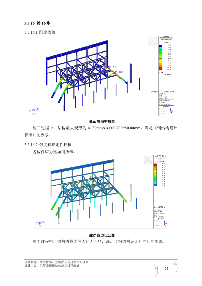Screen dimensions: 202x286
Task: Click gray page icon at bottom right
Action: tap(166, 269)
